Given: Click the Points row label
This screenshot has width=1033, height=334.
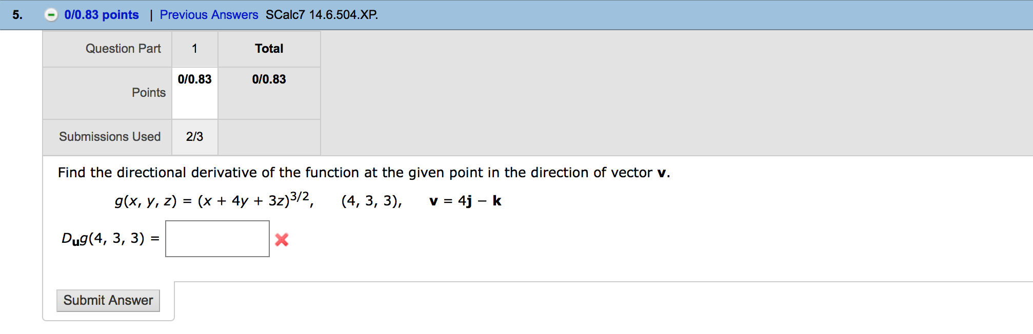Looking at the screenshot, I should [149, 93].
